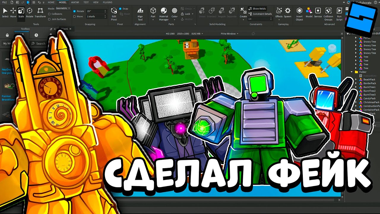Open the Service tool

(318, 12)
